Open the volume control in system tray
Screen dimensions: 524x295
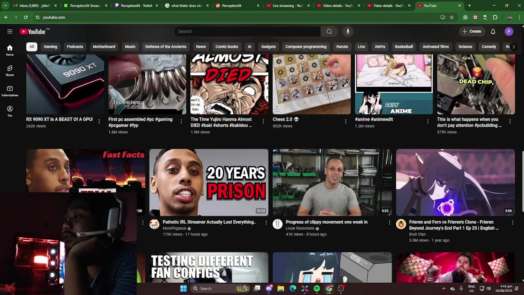pos(488,288)
